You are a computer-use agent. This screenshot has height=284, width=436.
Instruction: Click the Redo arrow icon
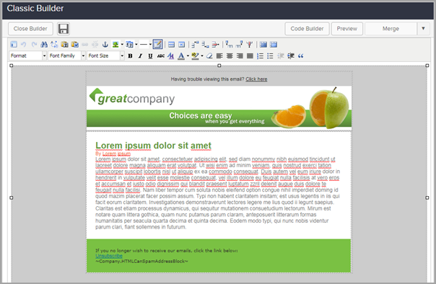click(34, 45)
